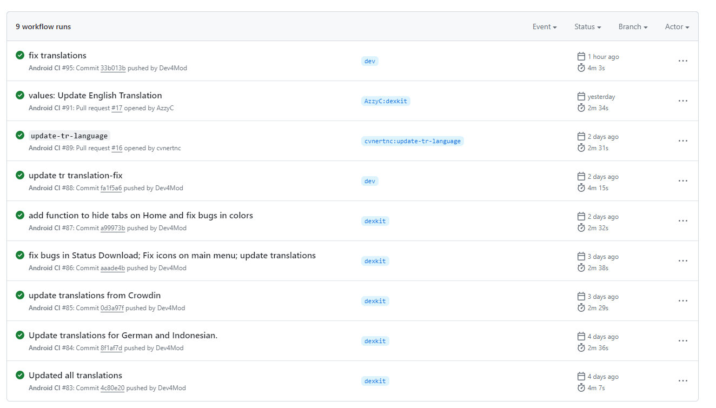
Task: Open the three-dot menu for 'update-tr-language' run
Action: (682, 141)
